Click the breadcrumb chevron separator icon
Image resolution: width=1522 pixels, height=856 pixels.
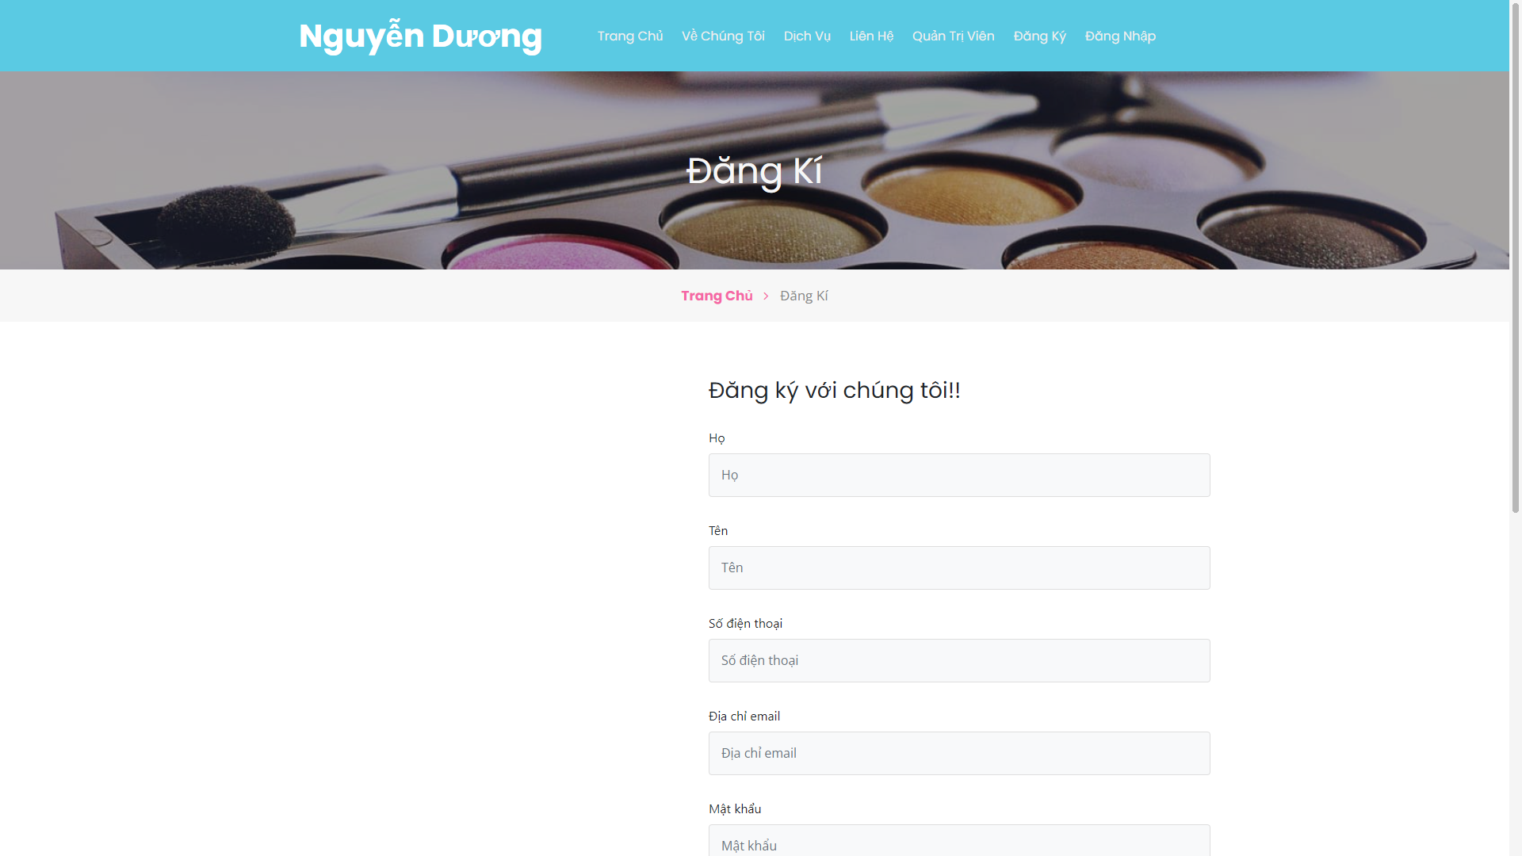coord(766,296)
